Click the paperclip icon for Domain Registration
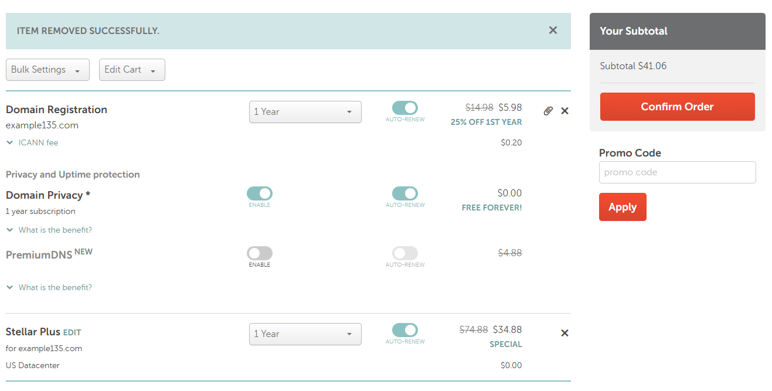The height and width of the screenshot is (391, 772). point(548,111)
